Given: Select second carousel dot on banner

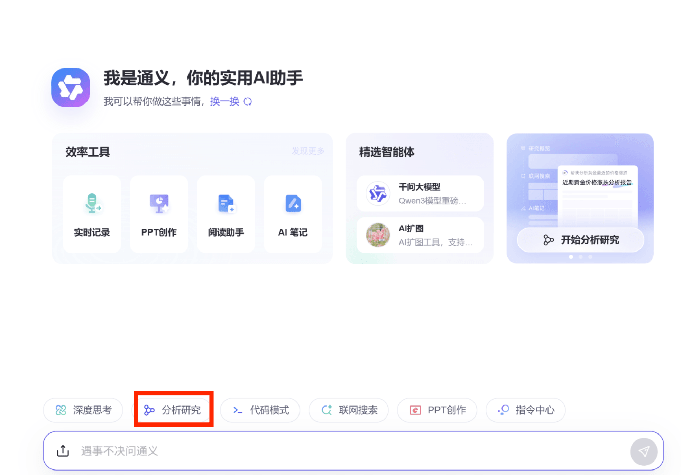Looking at the screenshot, I should click(x=581, y=257).
